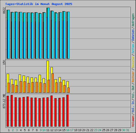The height and width of the screenshot is (133, 136).
Task: Click day label 20 on the x-axis
Action: pyautogui.click(x=84, y=130)
